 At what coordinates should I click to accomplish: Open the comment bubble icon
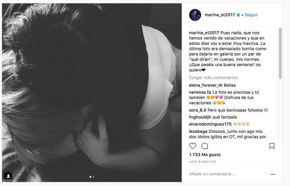tap(205, 146)
